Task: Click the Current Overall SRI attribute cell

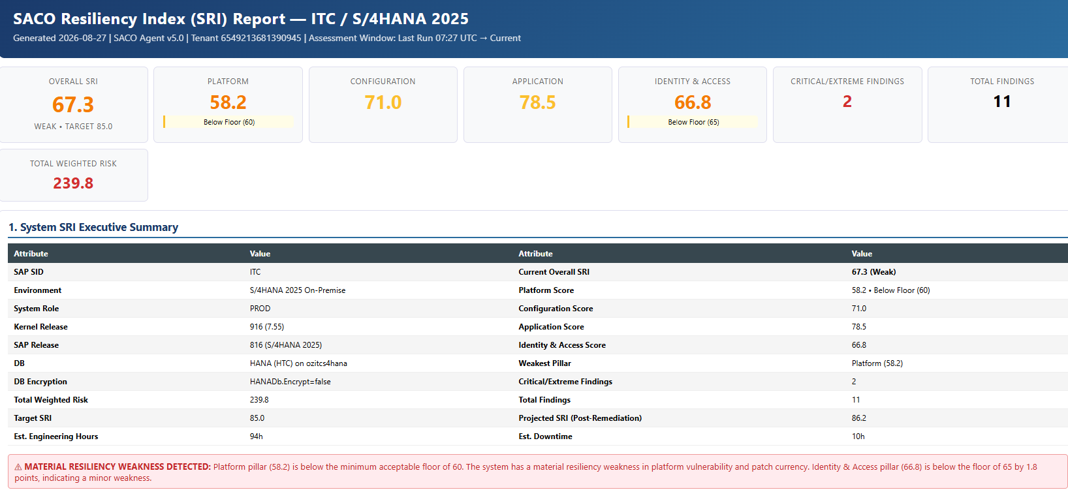Action: pyautogui.click(x=554, y=272)
